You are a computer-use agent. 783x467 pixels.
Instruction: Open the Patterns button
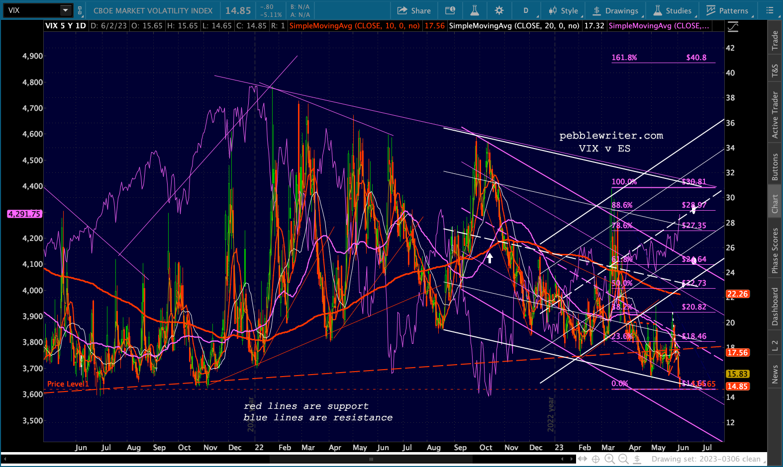727,10
